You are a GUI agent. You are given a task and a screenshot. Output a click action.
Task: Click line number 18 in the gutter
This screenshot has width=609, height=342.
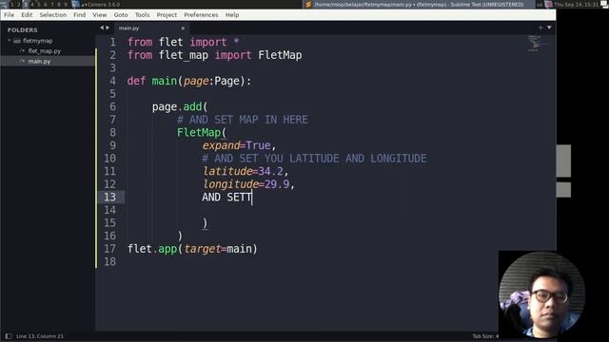tap(109, 261)
